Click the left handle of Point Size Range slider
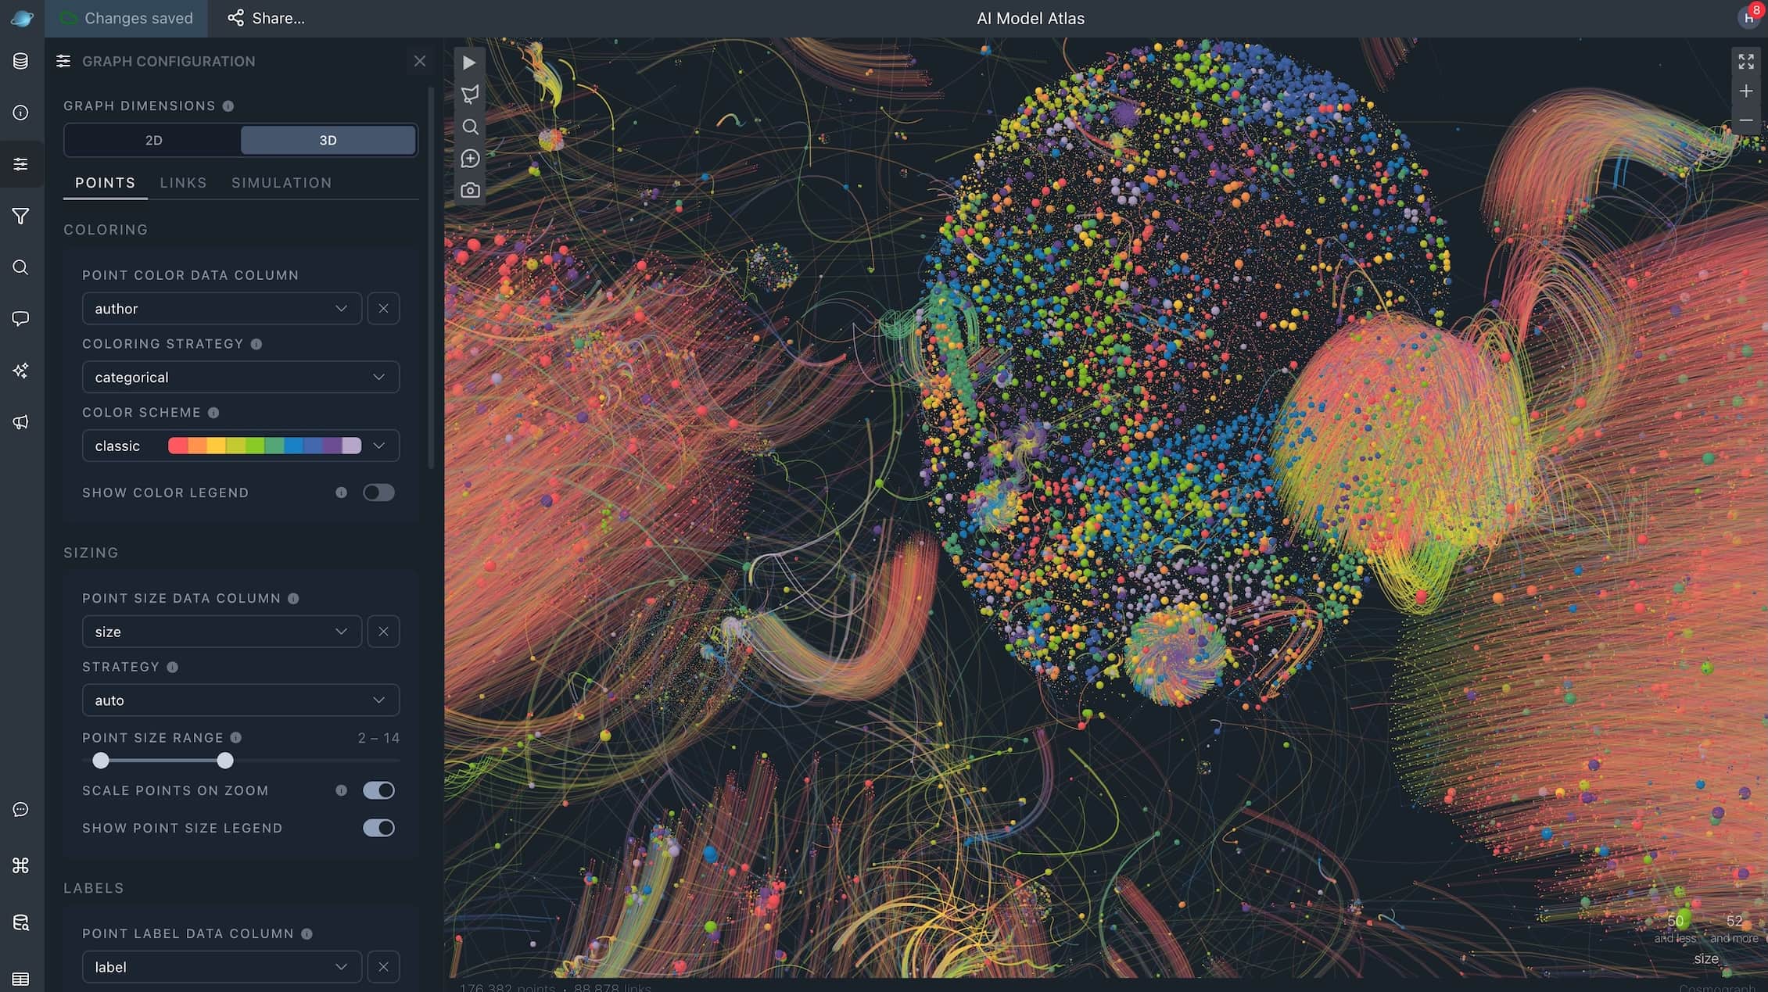Image resolution: width=1768 pixels, height=992 pixels. pos(101,761)
